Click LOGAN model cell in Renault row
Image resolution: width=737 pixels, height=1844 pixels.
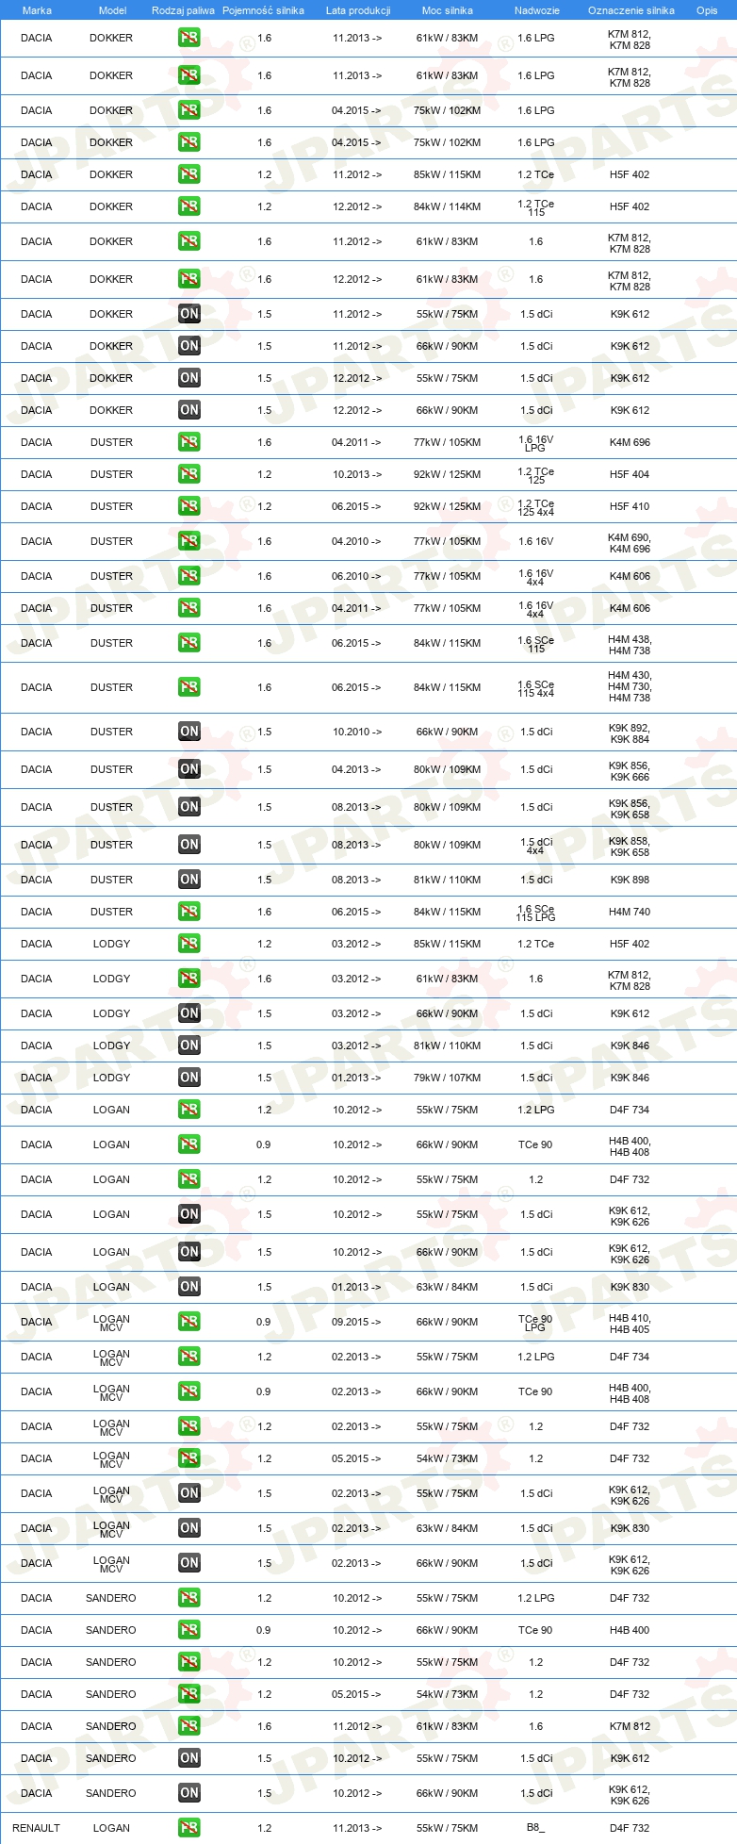click(111, 1828)
